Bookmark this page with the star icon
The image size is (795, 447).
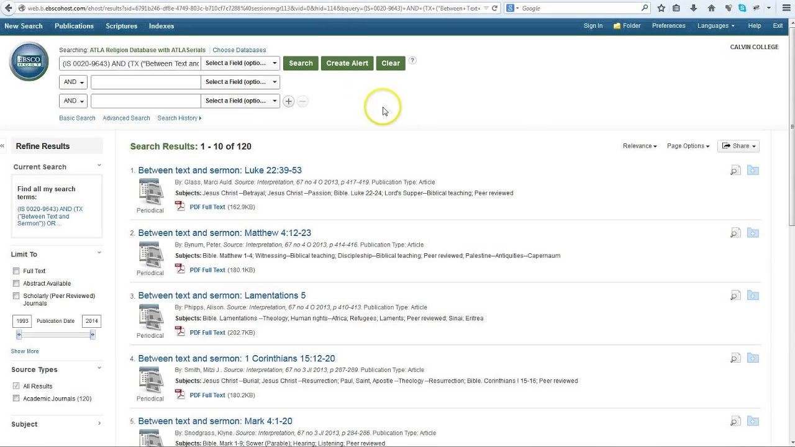[661, 8]
